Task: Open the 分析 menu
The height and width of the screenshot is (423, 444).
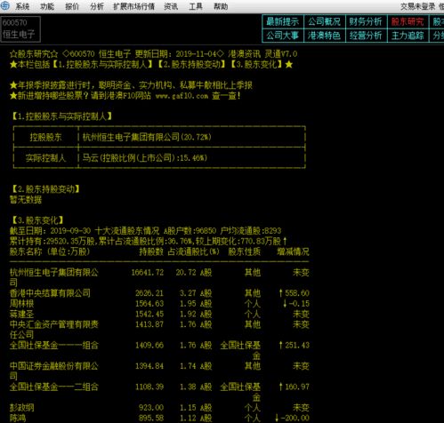Action: (97, 6)
